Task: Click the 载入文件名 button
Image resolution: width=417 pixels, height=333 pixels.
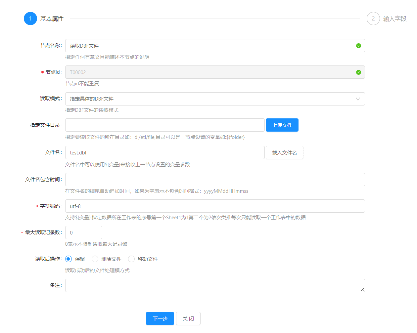Action: 284,152
